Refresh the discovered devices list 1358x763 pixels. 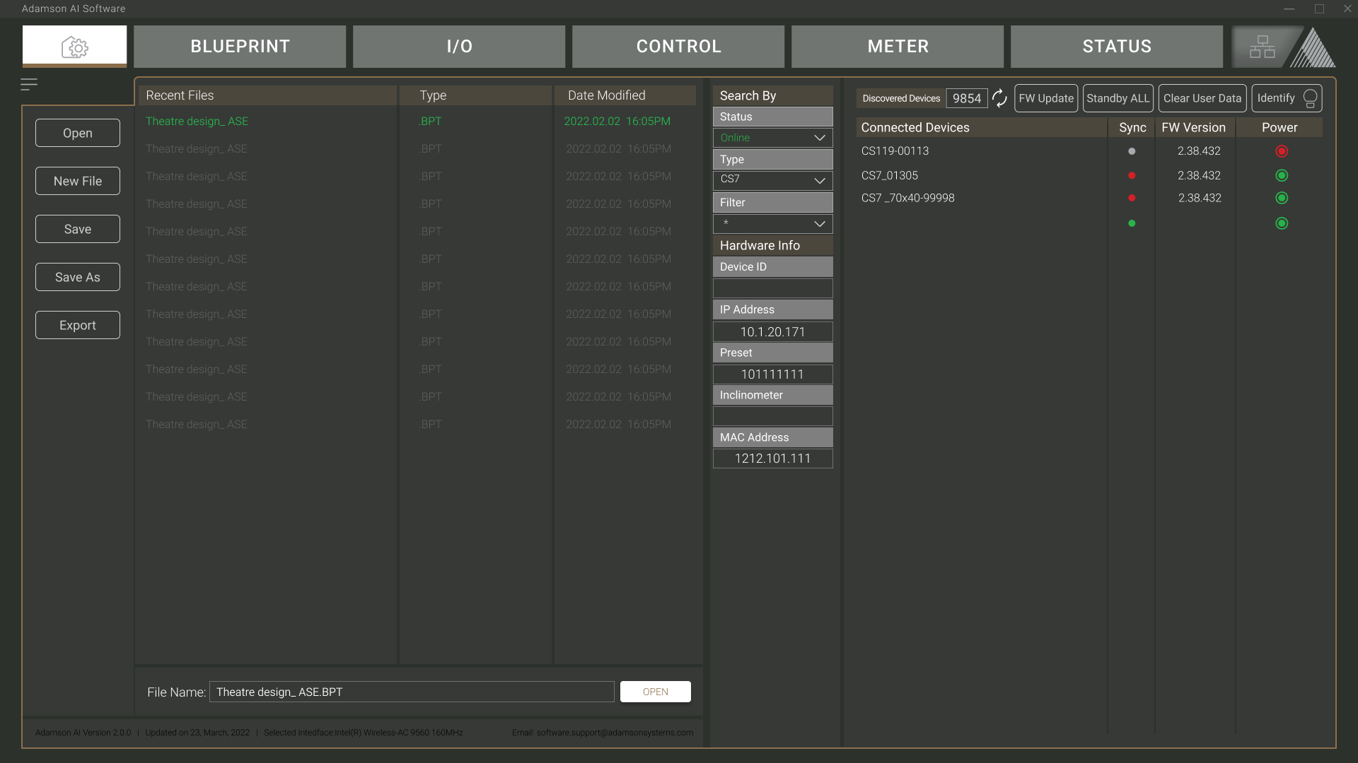pyautogui.click(x=999, y=98)
